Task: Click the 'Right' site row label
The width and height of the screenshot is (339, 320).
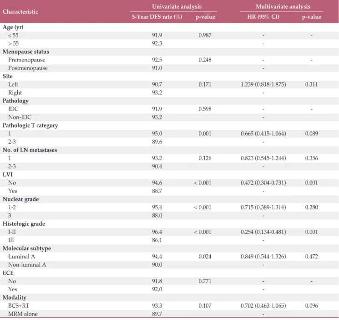Action: [x=15, y=93]
